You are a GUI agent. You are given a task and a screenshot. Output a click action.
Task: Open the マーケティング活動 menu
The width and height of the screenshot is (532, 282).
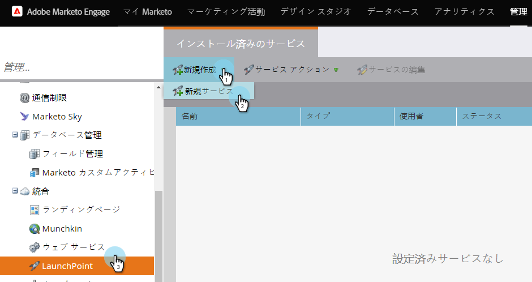pyautogui.click(x=226, y=12)
